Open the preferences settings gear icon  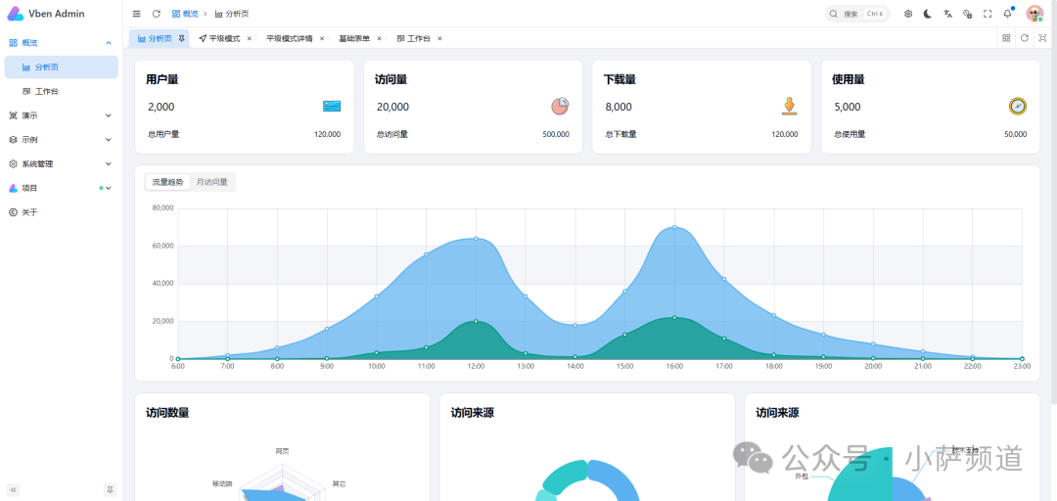pyautogui.click(x=908, y=14)
